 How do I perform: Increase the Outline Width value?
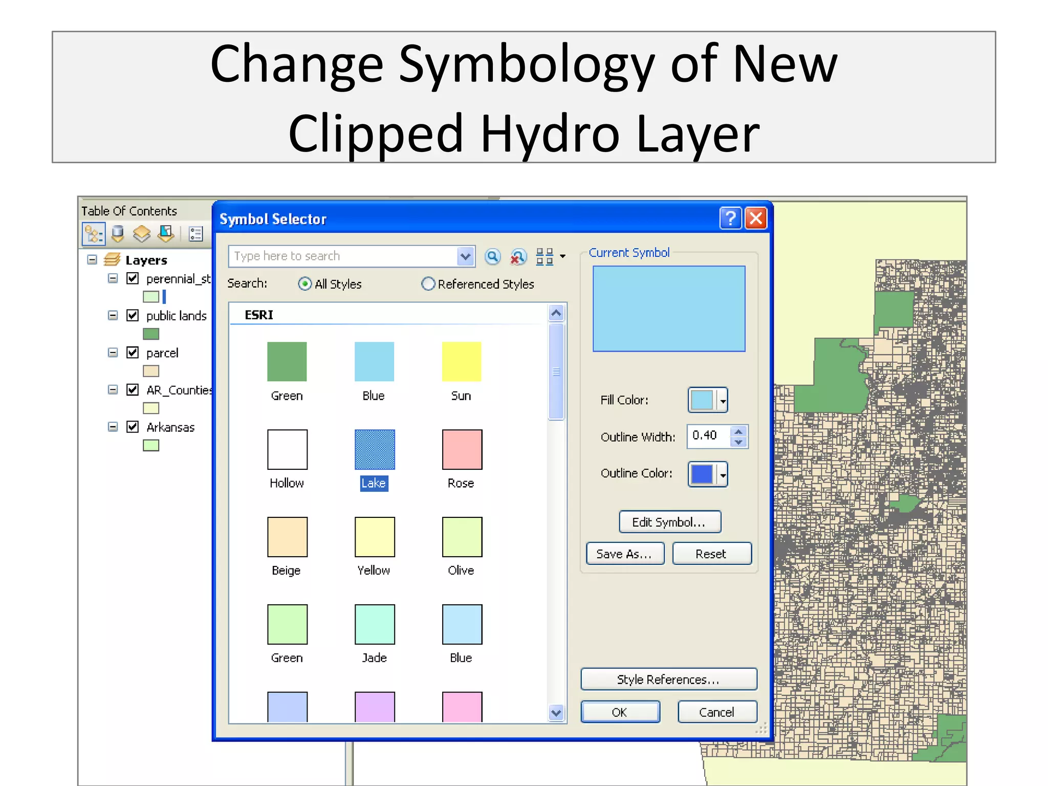click(x=738, y=431)
